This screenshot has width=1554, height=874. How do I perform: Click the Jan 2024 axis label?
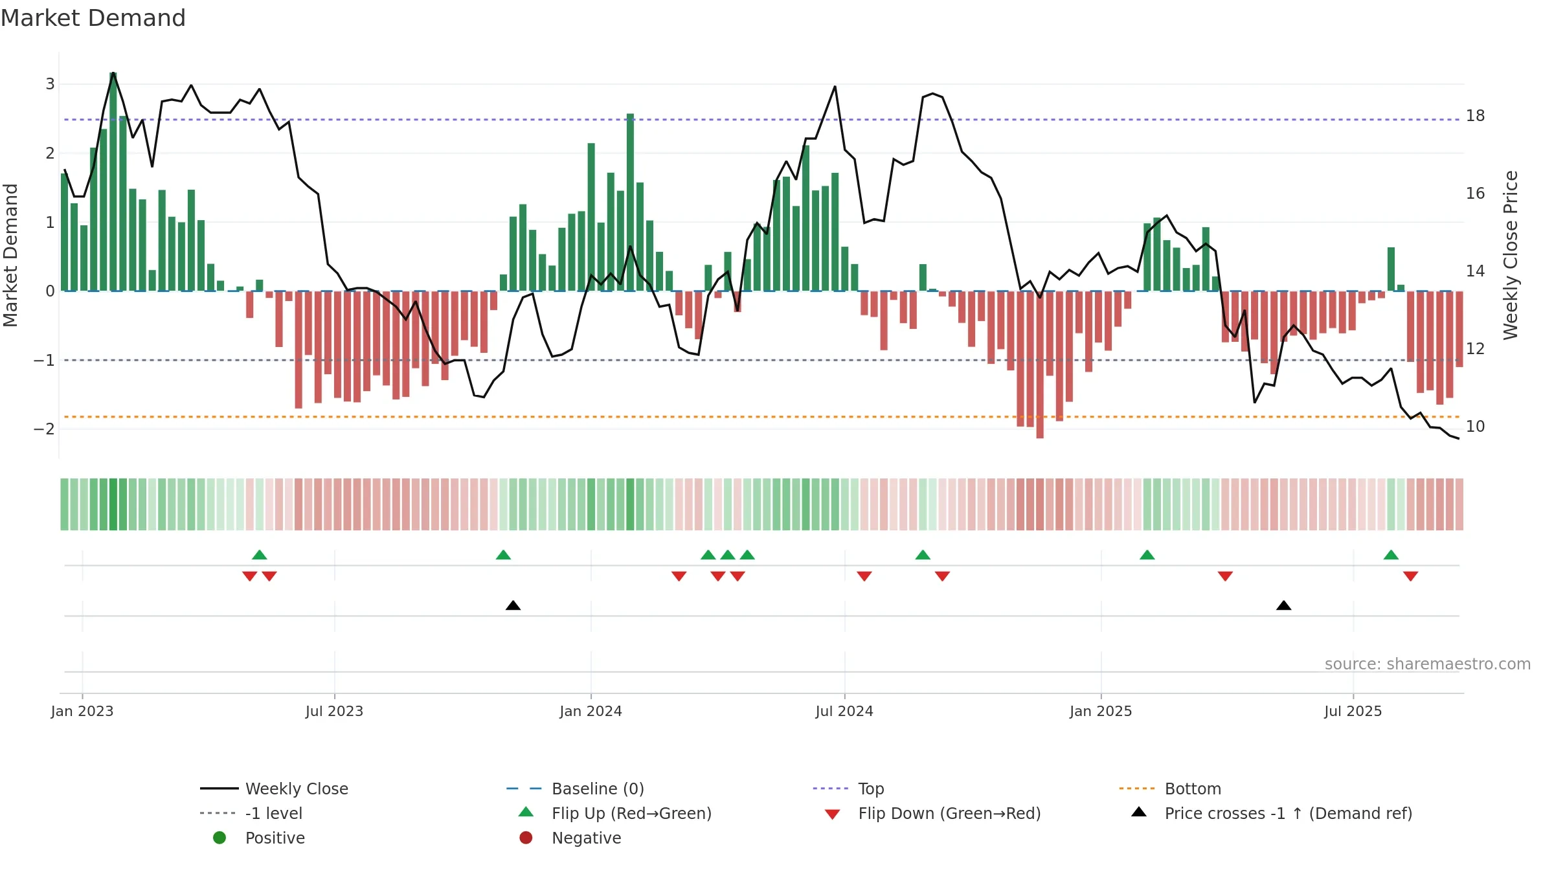point(591,712)
